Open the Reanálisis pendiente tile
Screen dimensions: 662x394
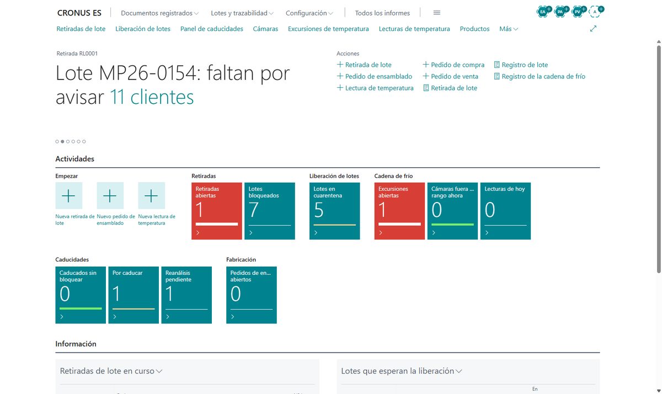coord(186,295)
